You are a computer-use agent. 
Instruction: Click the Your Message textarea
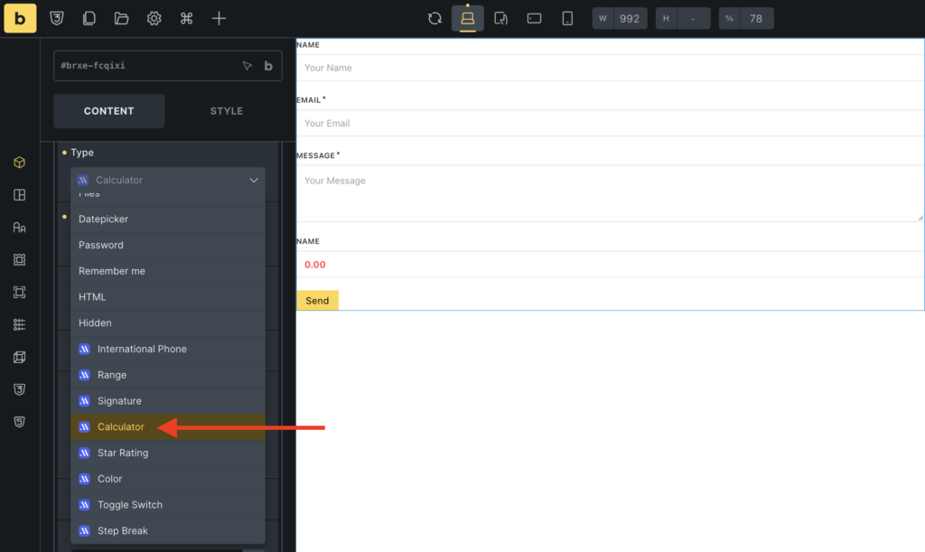[x=610, y=193]
